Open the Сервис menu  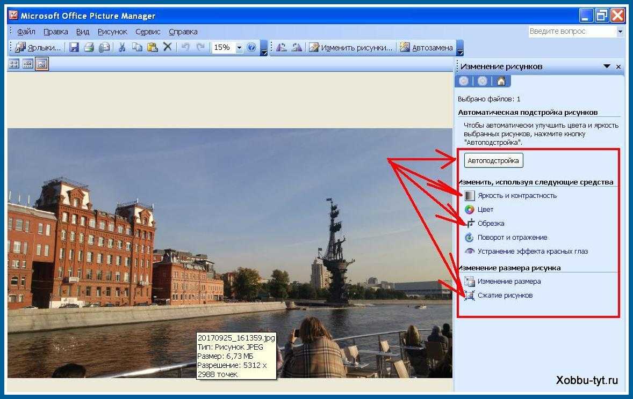pos(148,32)
